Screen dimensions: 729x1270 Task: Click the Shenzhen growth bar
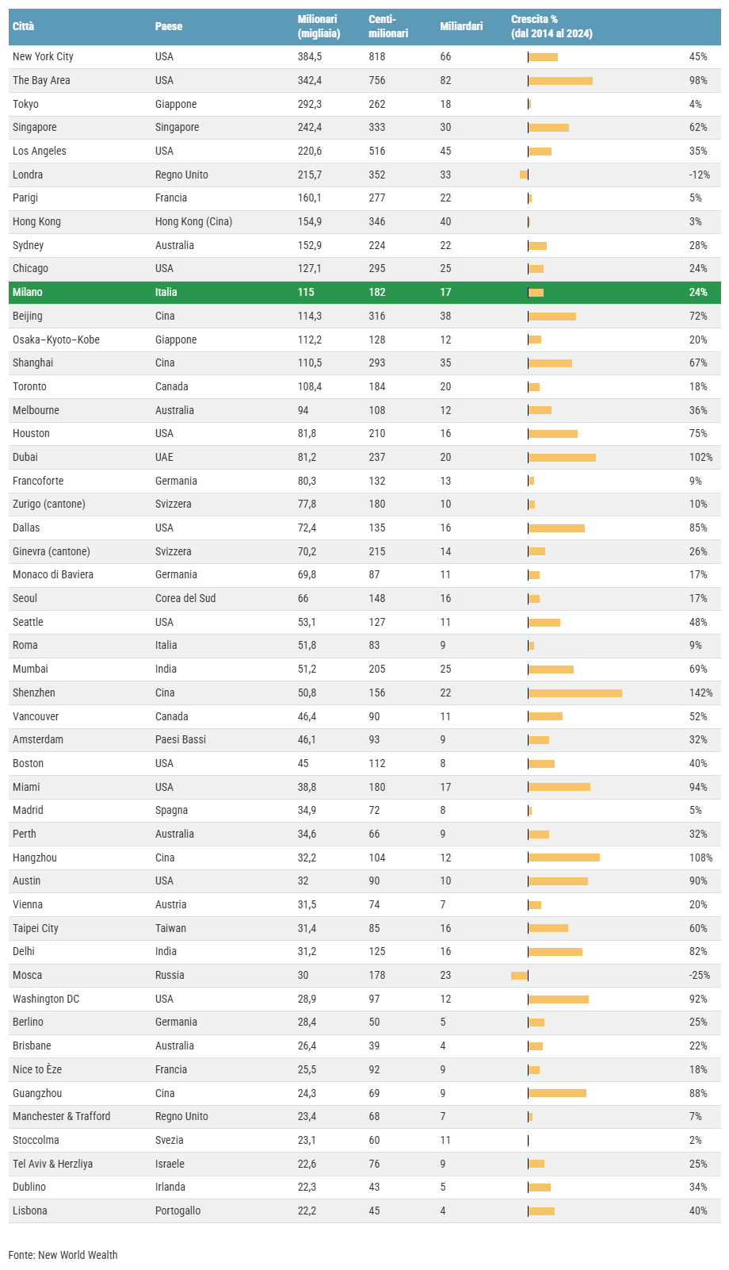point(575,693)
